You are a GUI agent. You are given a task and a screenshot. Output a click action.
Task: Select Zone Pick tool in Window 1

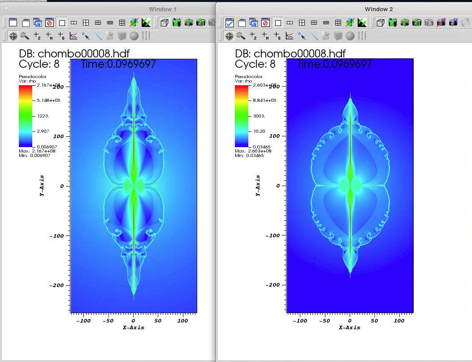[37, 36]
